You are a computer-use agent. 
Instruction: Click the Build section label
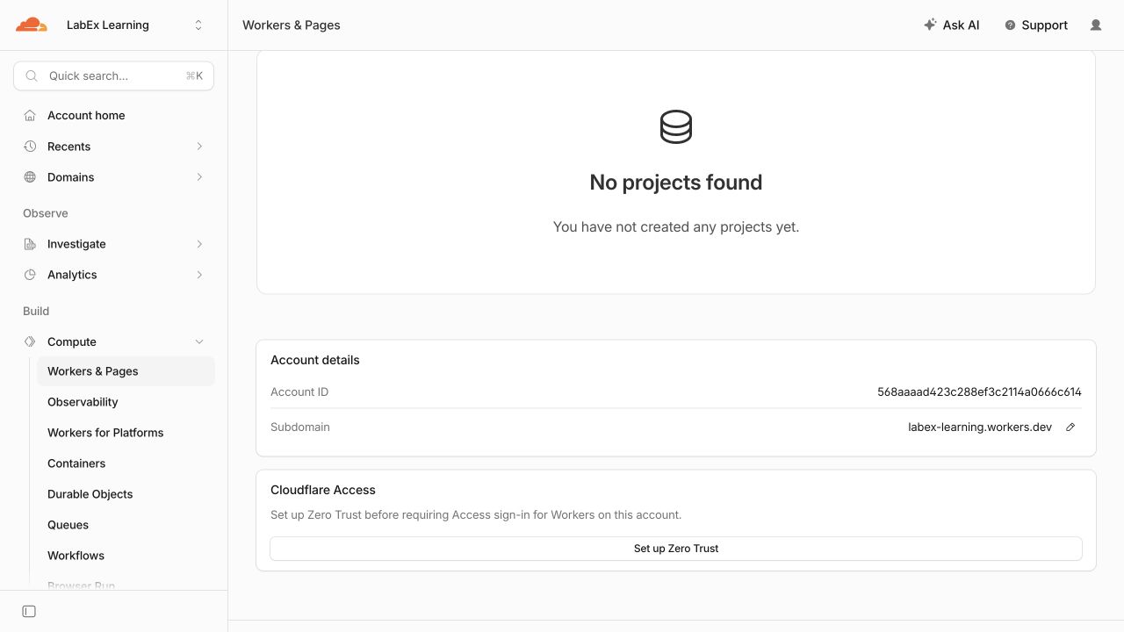[x=36, y=311]
